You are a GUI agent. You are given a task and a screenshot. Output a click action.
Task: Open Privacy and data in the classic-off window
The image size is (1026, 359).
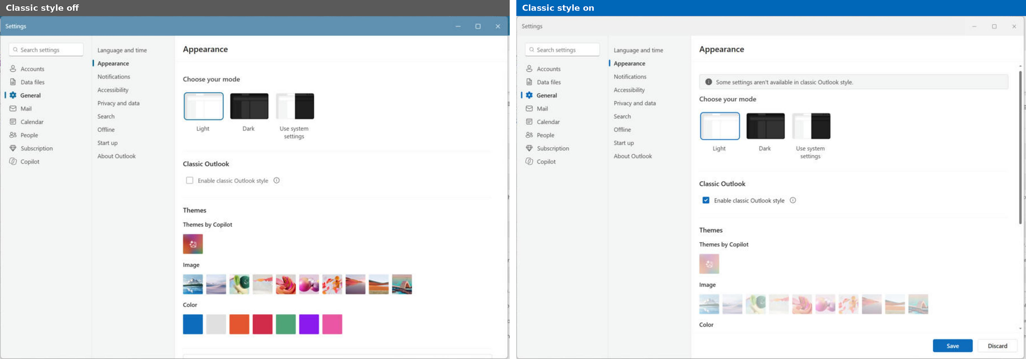[x=119, y=103]
